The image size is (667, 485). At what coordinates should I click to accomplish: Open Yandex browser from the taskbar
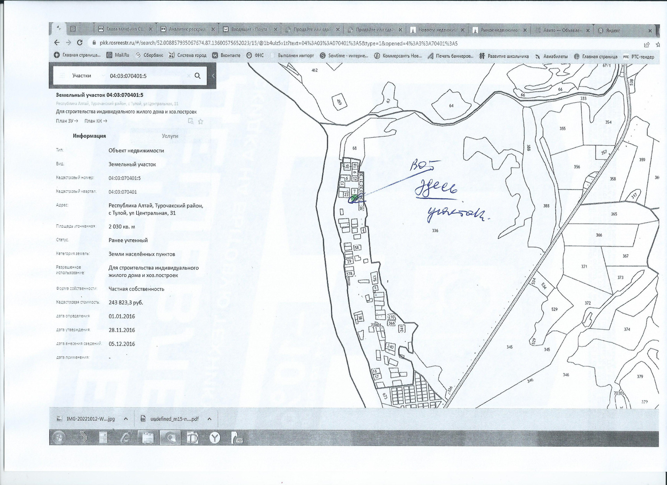pos(215,438)
